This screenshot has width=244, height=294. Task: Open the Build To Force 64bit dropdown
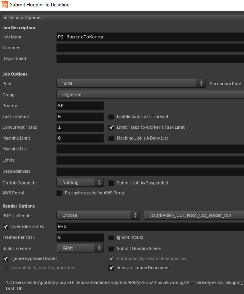[80, 248]
